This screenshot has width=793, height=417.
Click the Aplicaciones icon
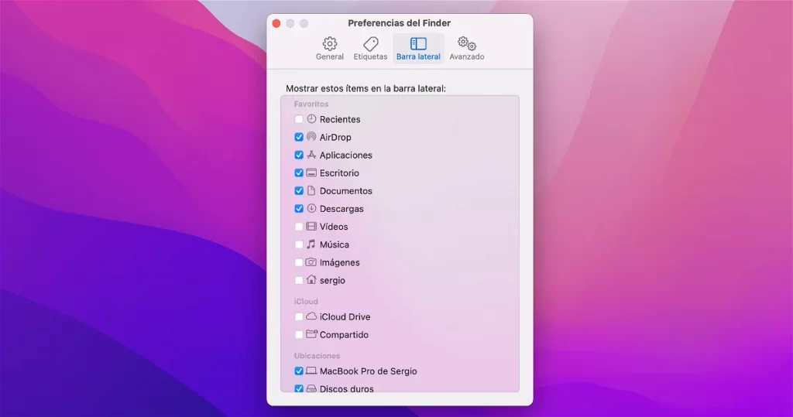point(311,155)
